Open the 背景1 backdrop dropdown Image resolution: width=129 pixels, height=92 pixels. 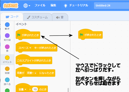[x=32, y=73]
